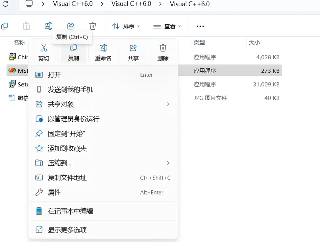Choose 复制 copy in context menu
Screen dimensions: 320x242
click(x=73, y=52)
